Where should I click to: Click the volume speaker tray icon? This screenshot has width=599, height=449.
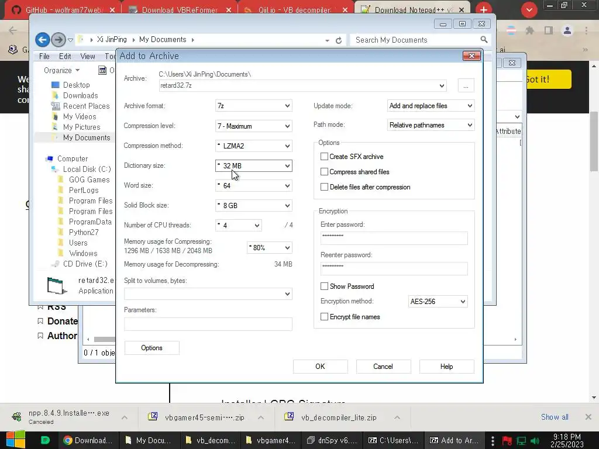click(x=535, y=441)
